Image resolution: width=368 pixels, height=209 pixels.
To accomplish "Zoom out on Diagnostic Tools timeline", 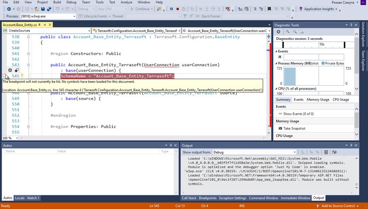I will click(295, 32).
